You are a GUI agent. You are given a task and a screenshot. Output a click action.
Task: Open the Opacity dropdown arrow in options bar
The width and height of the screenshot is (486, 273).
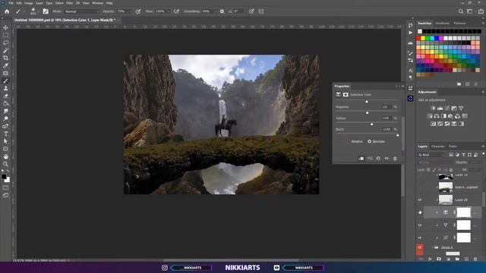tap(130, 11)
